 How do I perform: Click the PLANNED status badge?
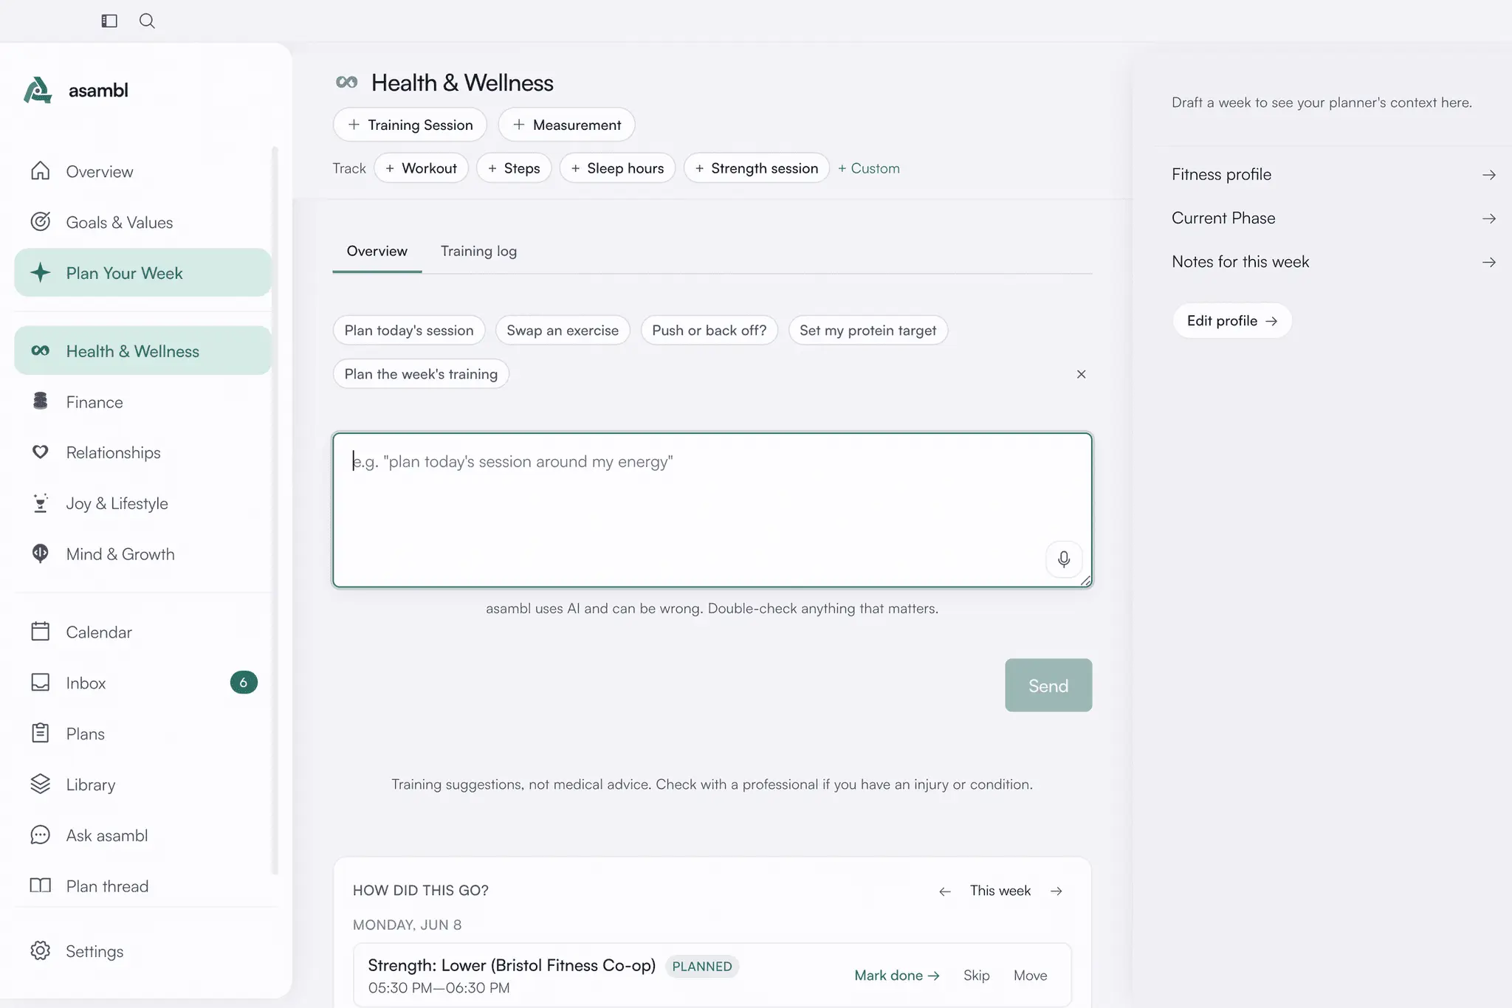pyautogui.click(x=702, y=967)
